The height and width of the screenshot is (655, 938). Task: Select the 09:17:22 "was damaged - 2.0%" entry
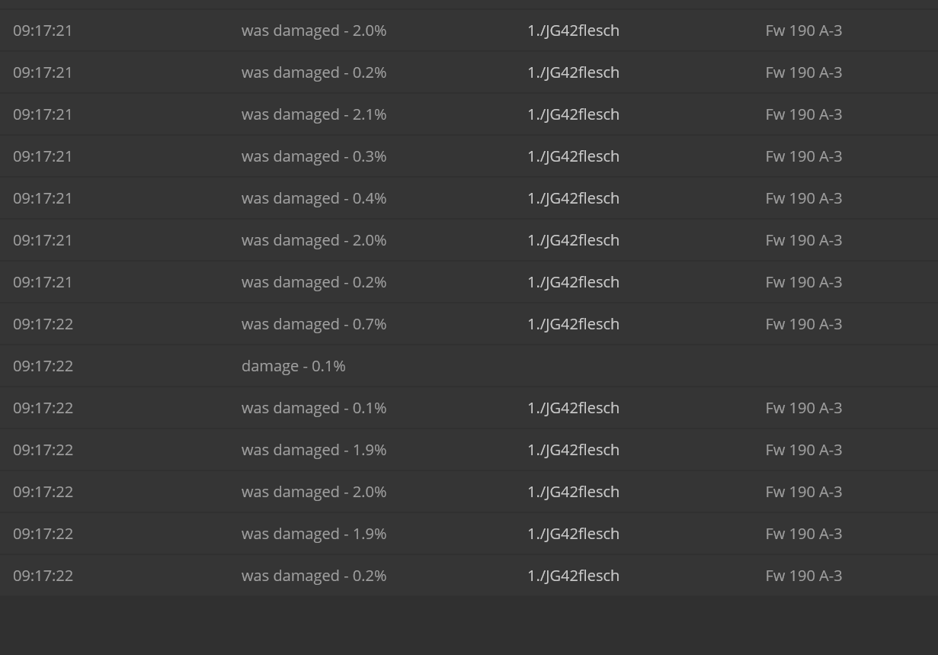(x=469, y=492)
